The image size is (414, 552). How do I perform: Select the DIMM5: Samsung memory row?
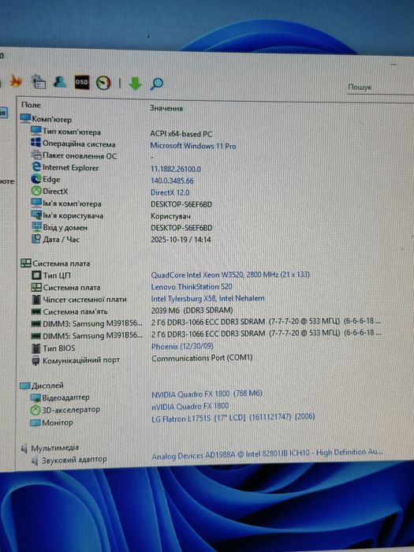coord(87,335)
